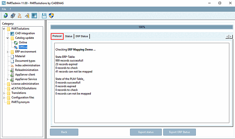235x139 pixels.
Task: Click '999 records successfull' protocol line
Action: pyautogui.click(x=69, y=61)
